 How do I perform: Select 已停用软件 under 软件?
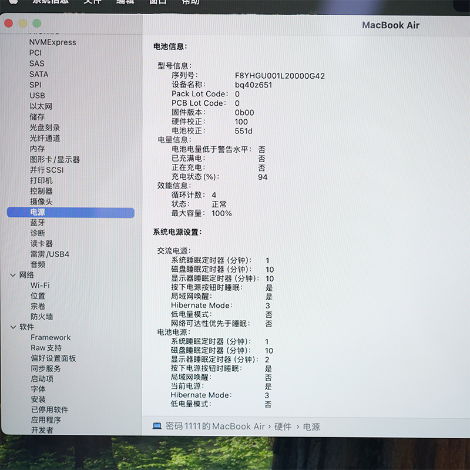coord(50,409)
